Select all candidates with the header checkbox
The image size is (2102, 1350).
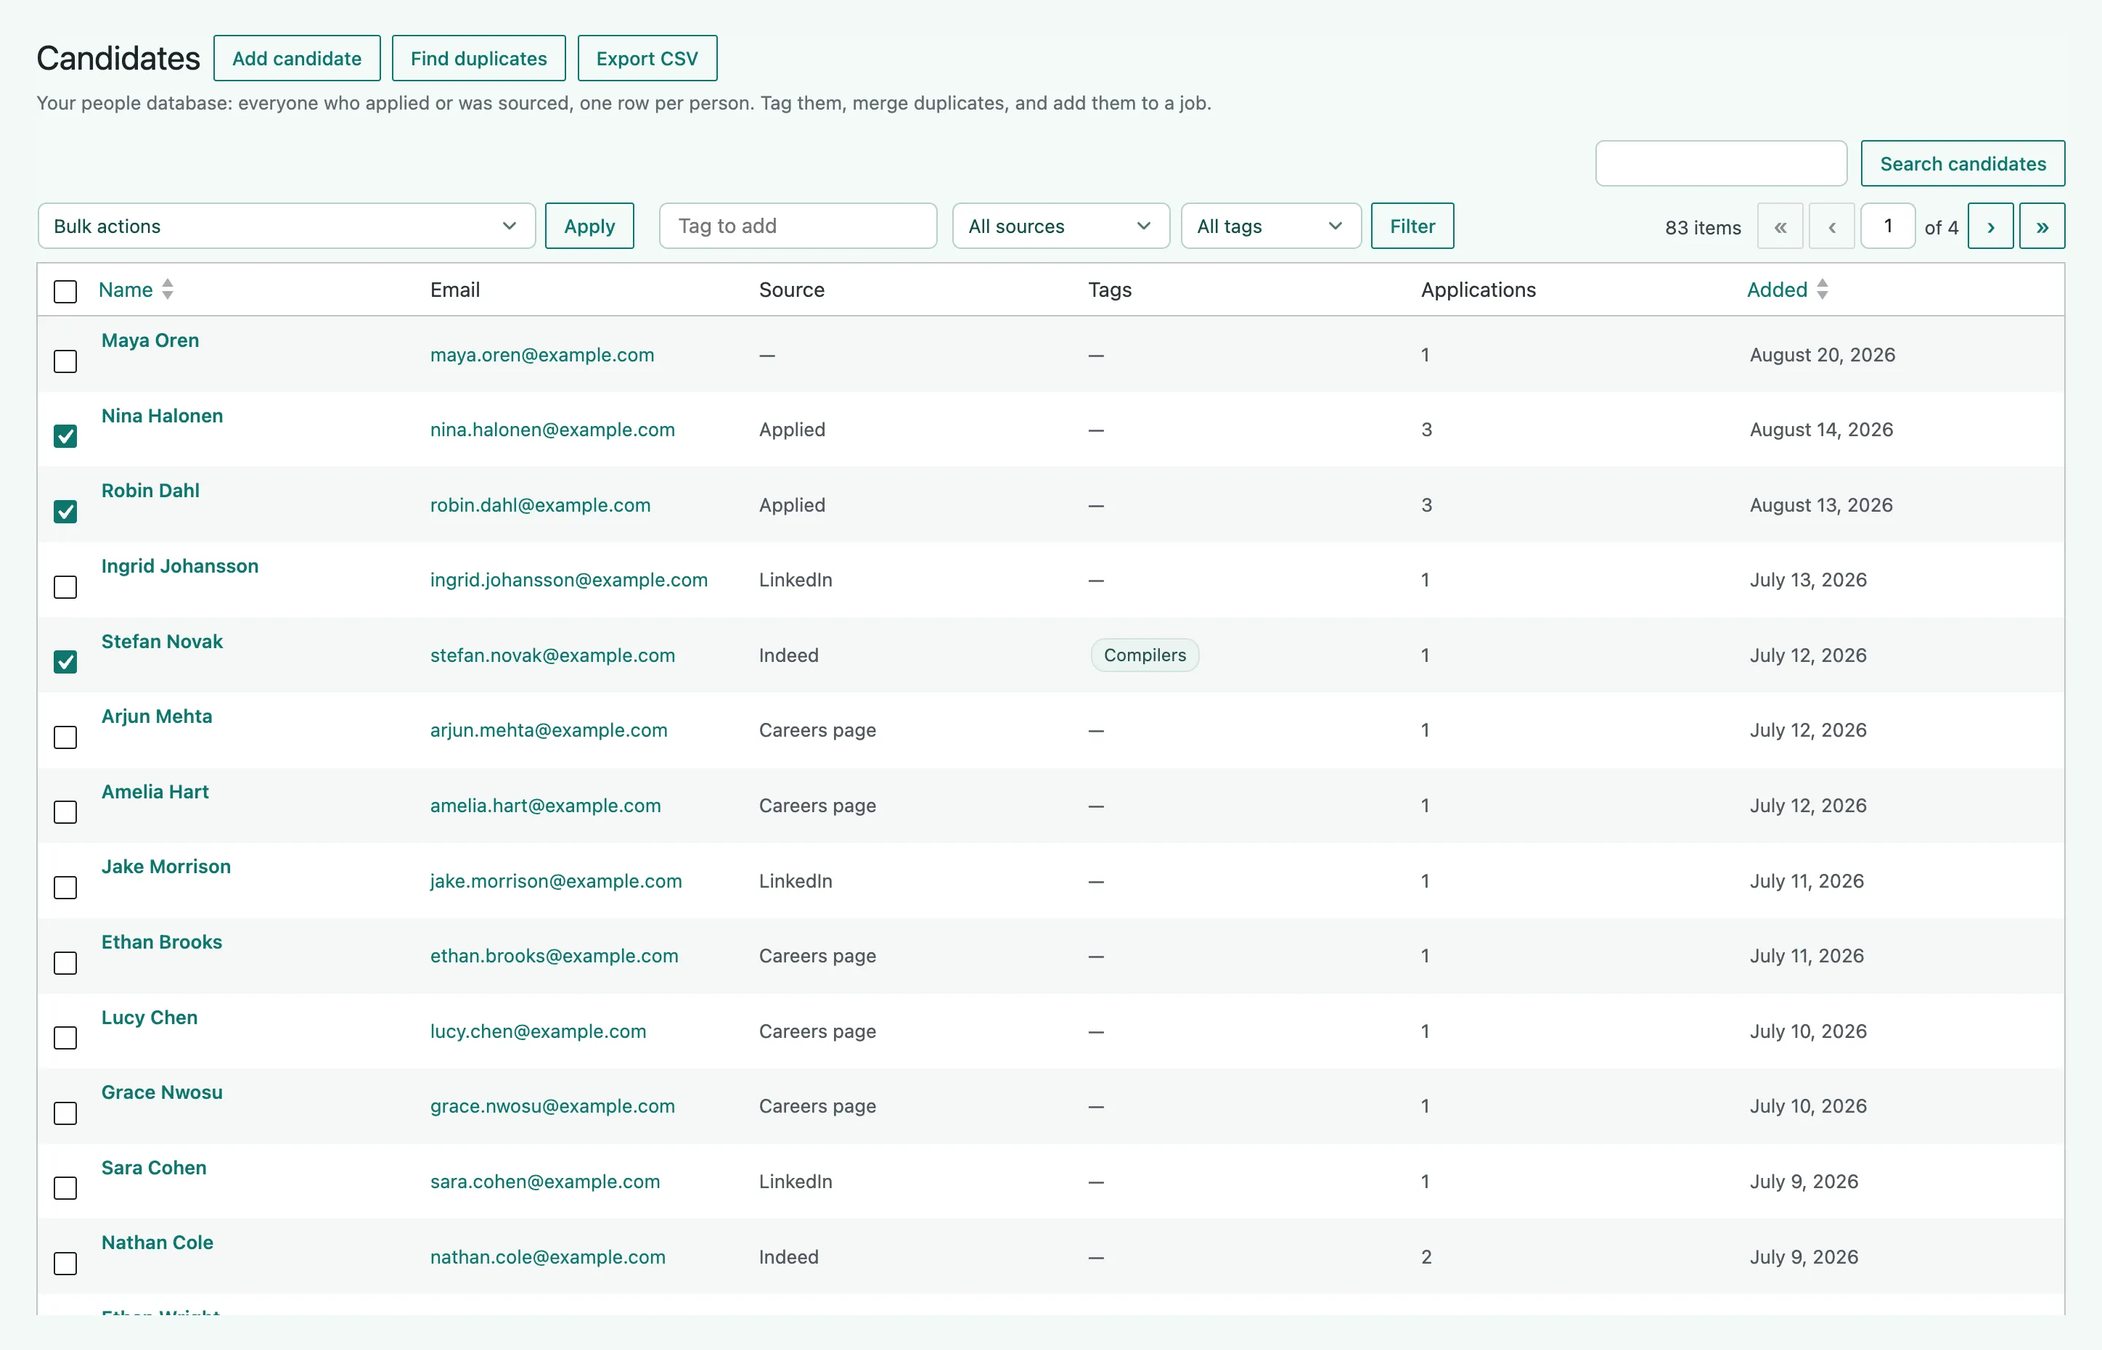point(66,291)
